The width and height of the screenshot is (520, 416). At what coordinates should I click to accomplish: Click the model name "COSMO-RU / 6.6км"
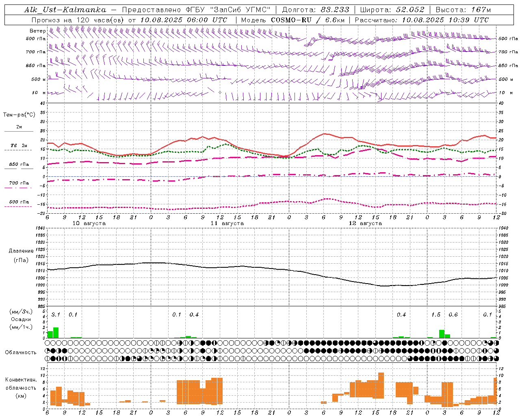pos(308,20)
